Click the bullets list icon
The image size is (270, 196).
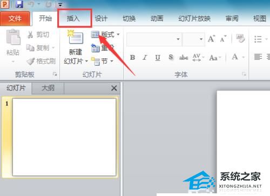pyautogui.click(x=258, y=39)
